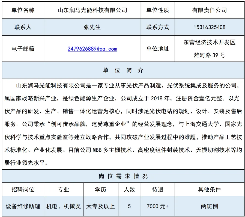
Task: Click the 岗位需求情况 section header
Action: point(123,176)
